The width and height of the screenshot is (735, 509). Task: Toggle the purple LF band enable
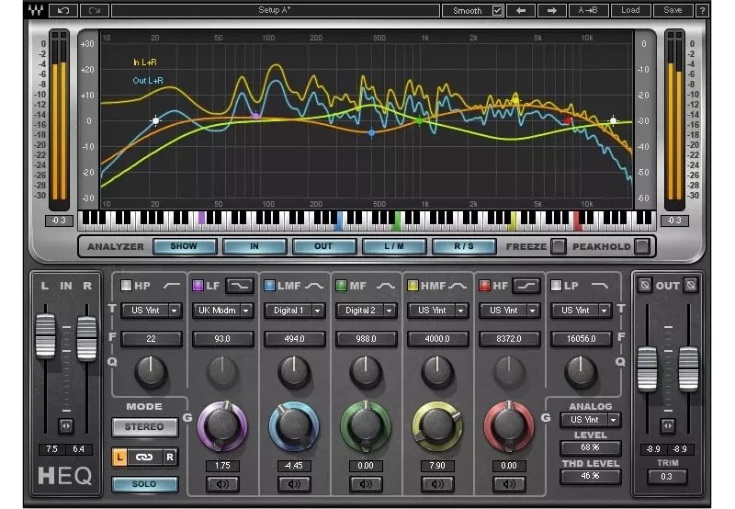coord(198,286)
